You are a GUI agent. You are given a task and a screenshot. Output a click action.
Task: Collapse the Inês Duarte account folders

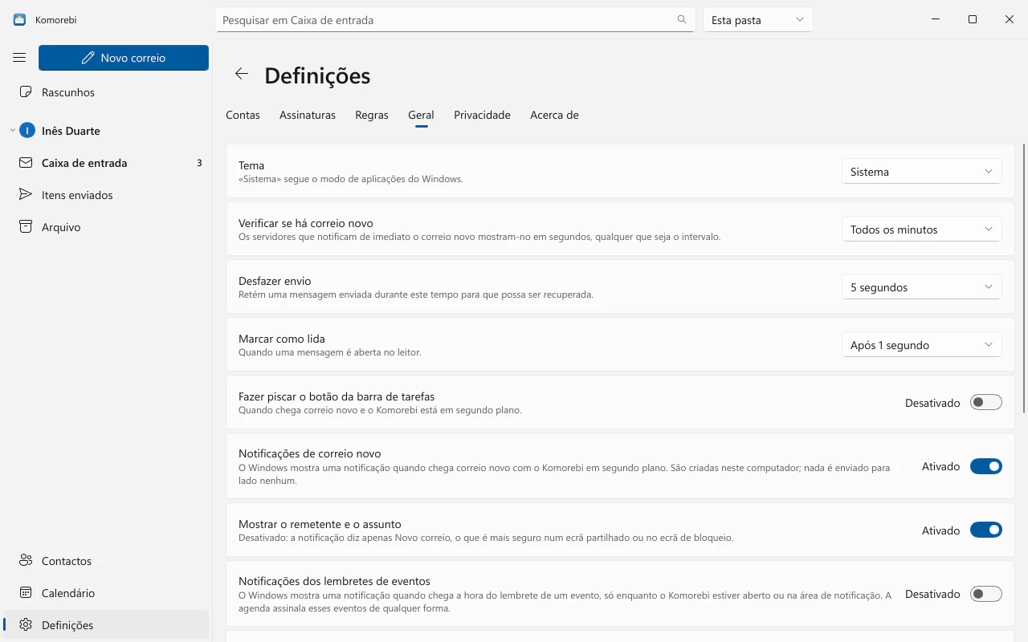12,131
